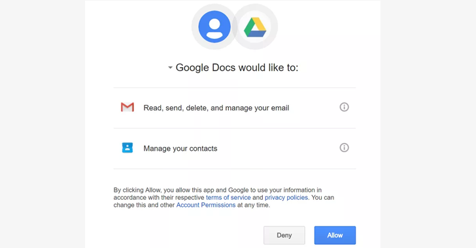Select the 'Manage your contacts' permission text

(x=180, y=149)
